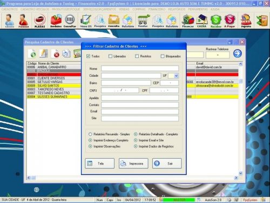Open the PRODUTOS/ESTOQUE menu
The height and width of the screenshot is (203, 270).
click(x=66, y=9)
